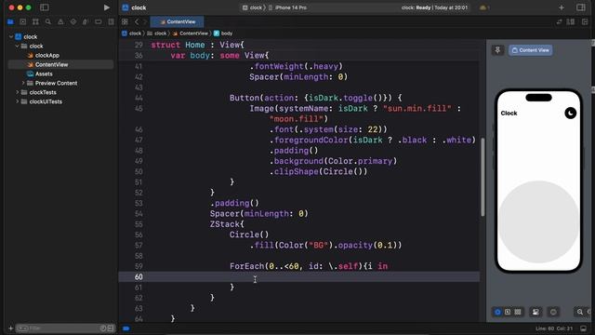Click the clock Ready status text
The width and height of the screenshot is (595, 335).
434,7
